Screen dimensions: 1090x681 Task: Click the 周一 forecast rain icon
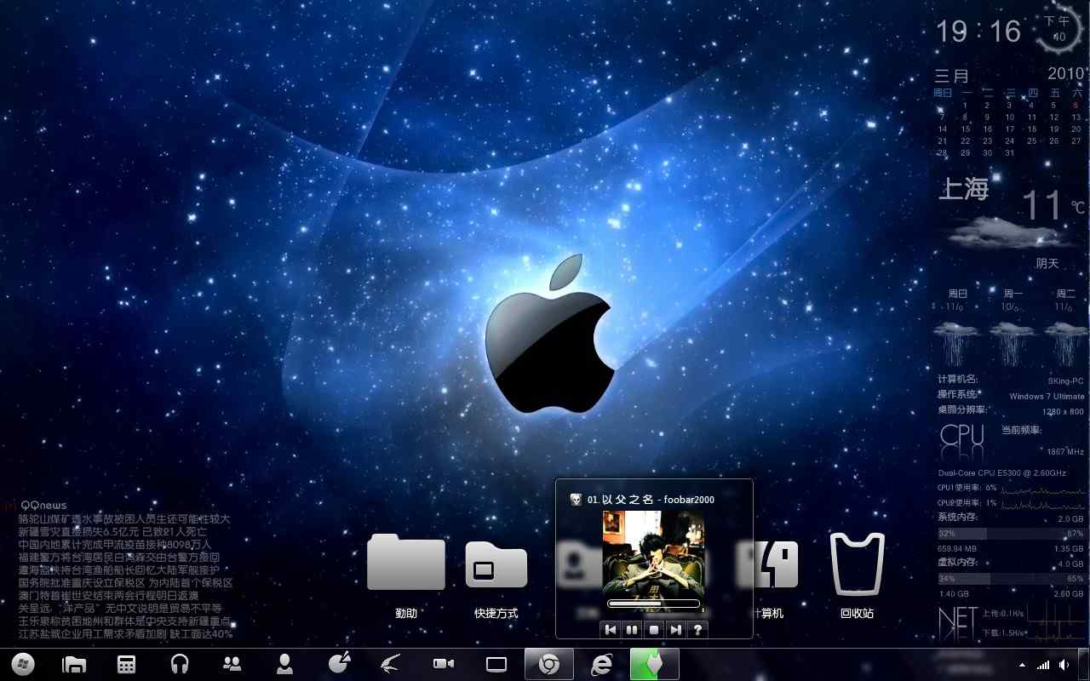(x=1012, y=344)
